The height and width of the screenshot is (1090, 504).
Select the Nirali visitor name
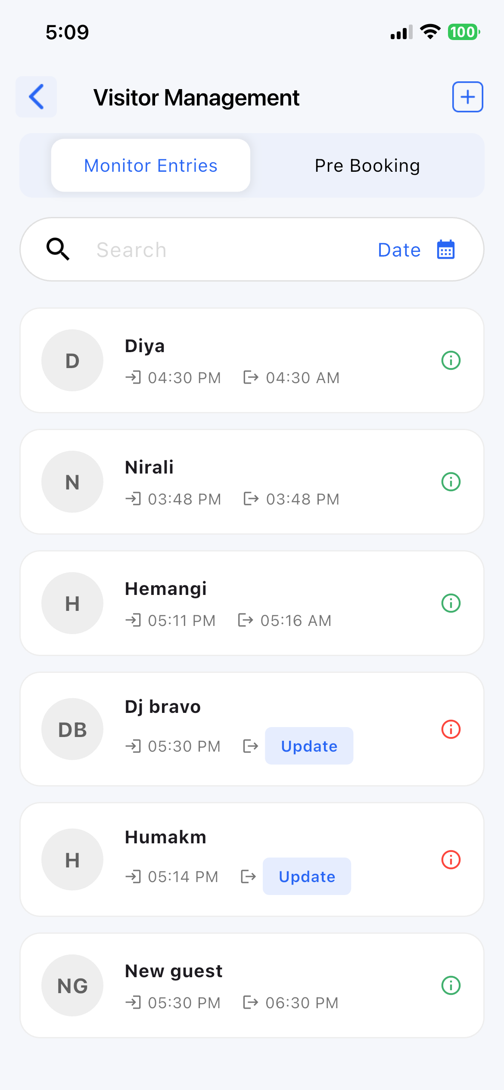[x=149, y=468]
